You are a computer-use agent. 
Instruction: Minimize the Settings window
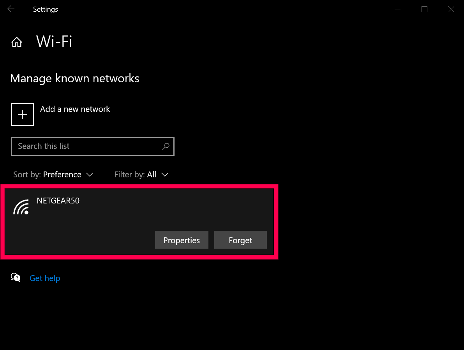point(398,9)
